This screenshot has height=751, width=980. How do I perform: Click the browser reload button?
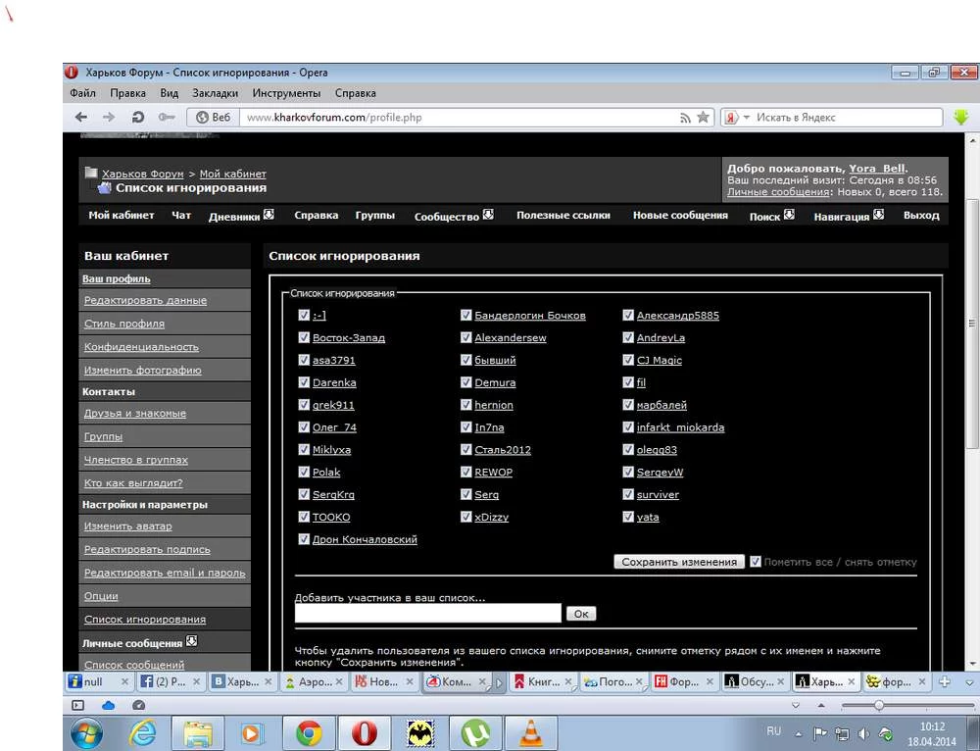point(138,117)
